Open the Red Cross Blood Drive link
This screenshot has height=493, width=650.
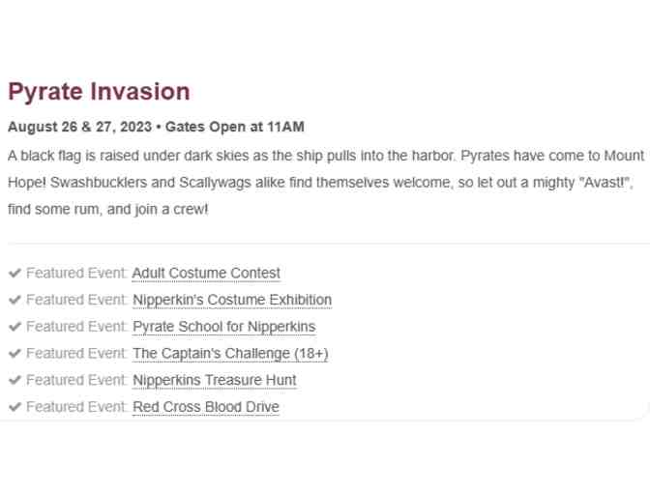click(x=205, y=407)
